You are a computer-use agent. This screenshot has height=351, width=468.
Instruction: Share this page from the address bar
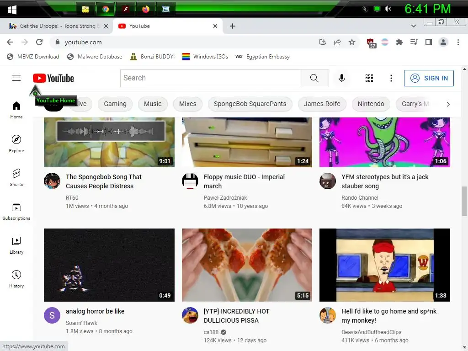pyautogui.click(x=337, y=42)
